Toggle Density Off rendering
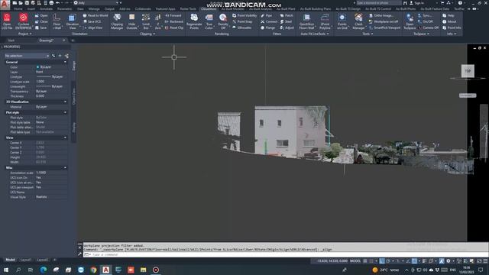Viewport: 489px width, 275px height. [222, 21]
